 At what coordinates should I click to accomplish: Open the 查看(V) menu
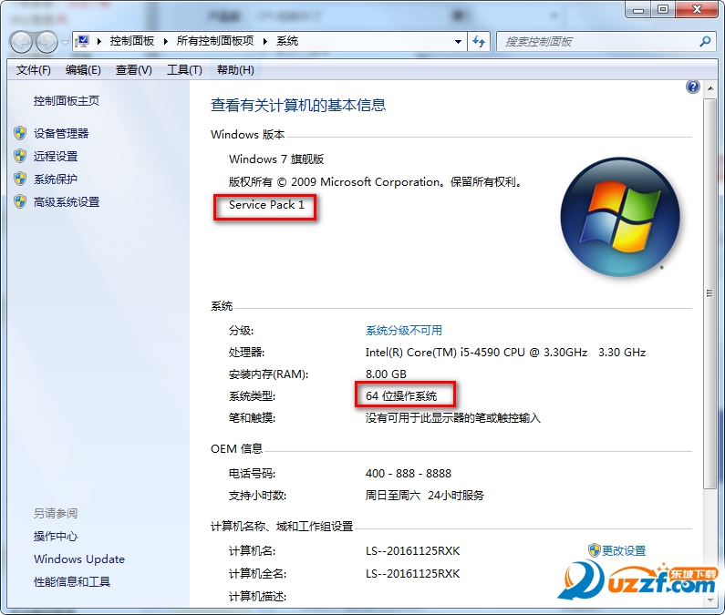click(134, 70)
